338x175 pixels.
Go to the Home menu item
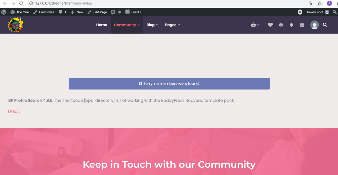(x=102, y=25)
